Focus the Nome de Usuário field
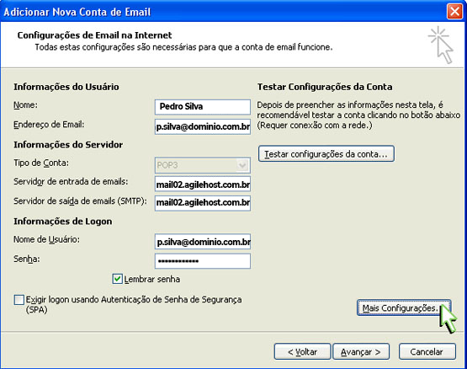 point(203,242)
